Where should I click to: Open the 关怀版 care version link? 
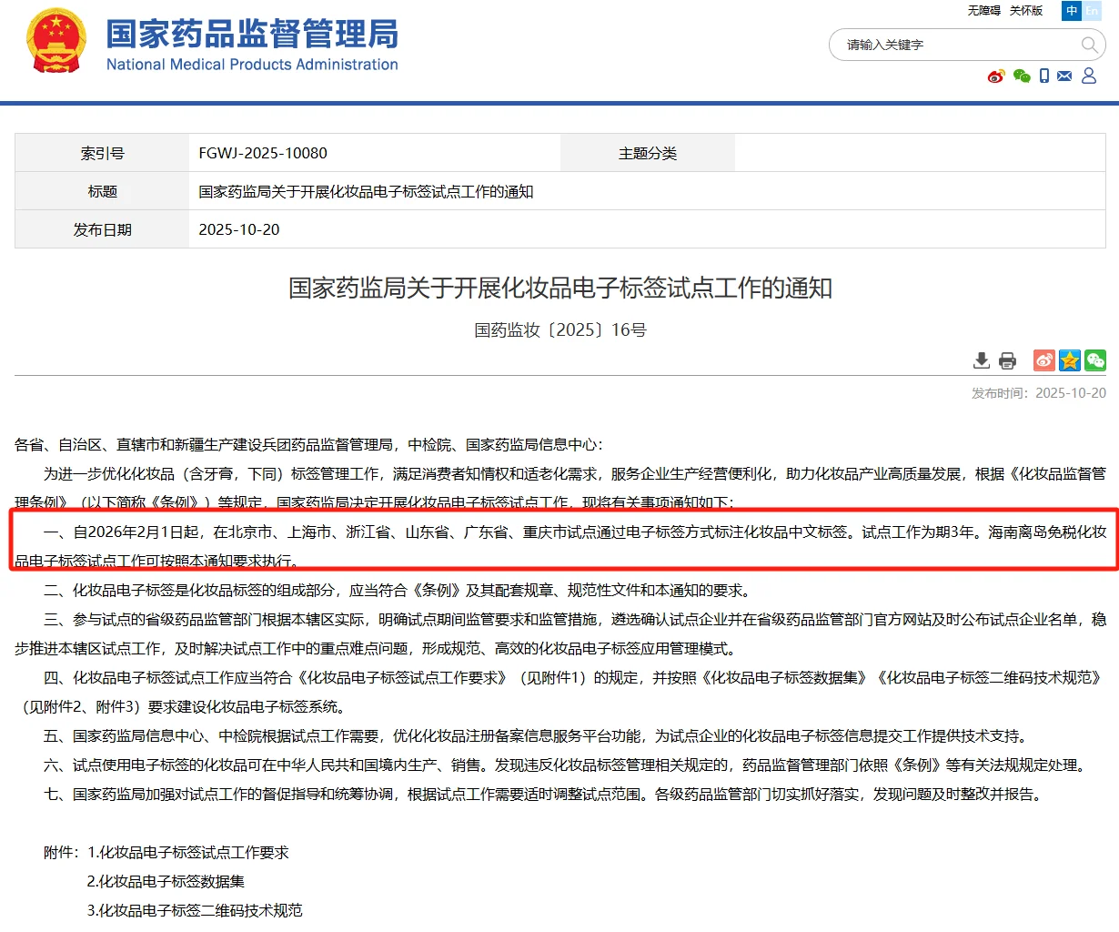coord(1027,11)
